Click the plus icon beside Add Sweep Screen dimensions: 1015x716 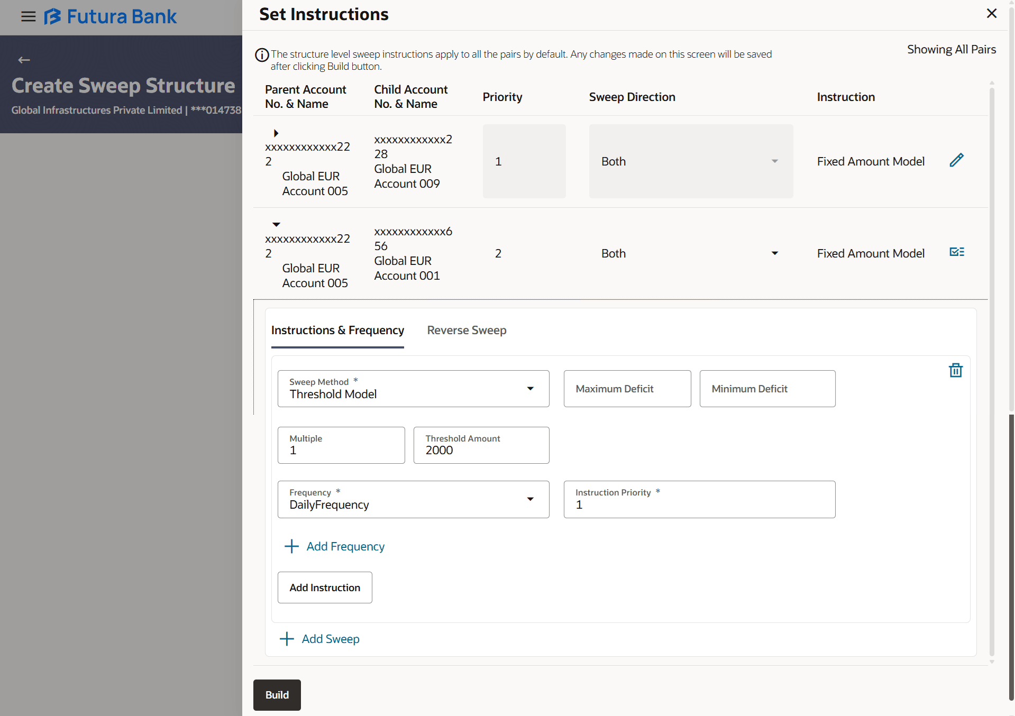tap(287, 639)
